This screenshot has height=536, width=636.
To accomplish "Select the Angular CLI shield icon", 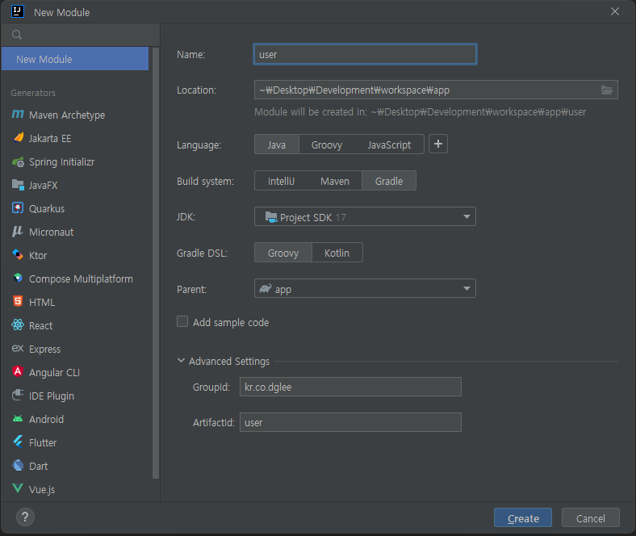I will pyautogui.click(x=18, y=371).
